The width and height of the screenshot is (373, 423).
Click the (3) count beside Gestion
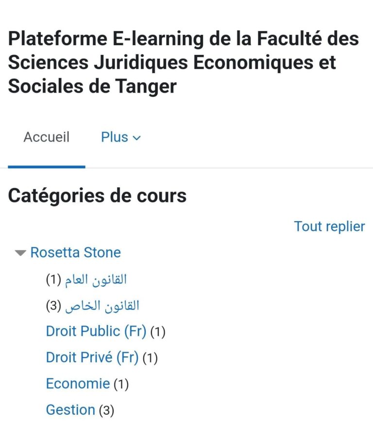click(x=107, y=409)
